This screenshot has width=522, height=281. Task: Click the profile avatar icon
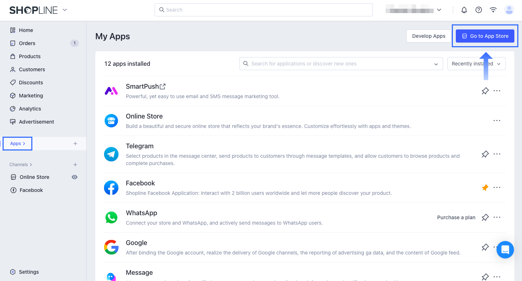click(x=509, y=10)
